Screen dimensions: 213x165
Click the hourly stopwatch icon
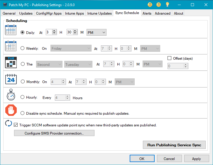pyautogui.click(x=11, y=95)
